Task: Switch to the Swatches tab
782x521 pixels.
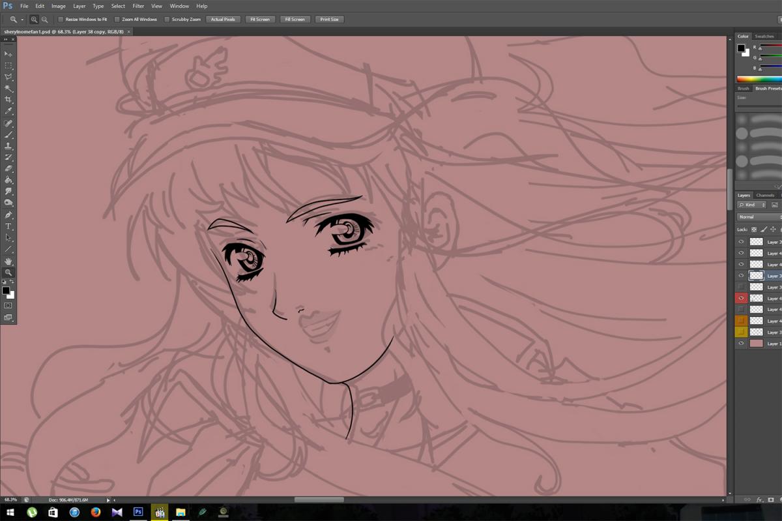Action: [764, 37]
